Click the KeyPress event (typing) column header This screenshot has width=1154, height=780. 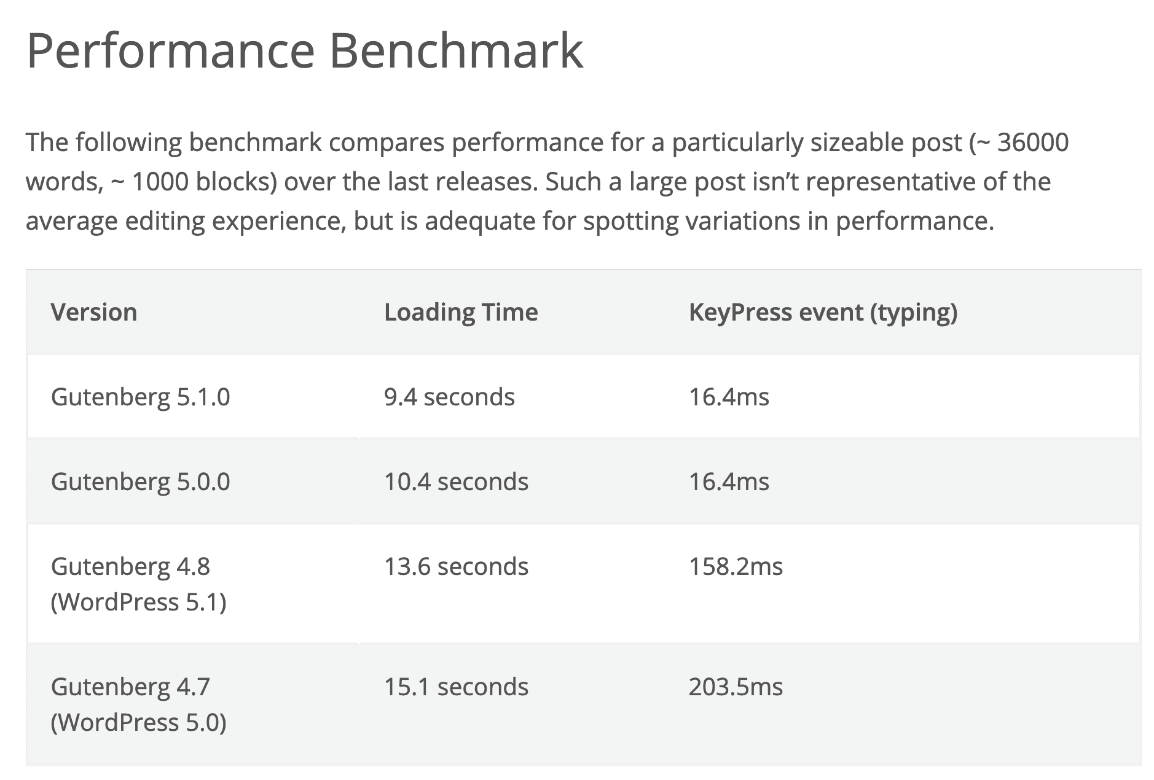pos(823,312)
